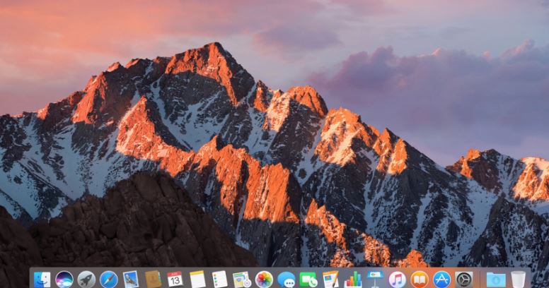
Task: Open iTunes music note icon
Action: [398, 280]
